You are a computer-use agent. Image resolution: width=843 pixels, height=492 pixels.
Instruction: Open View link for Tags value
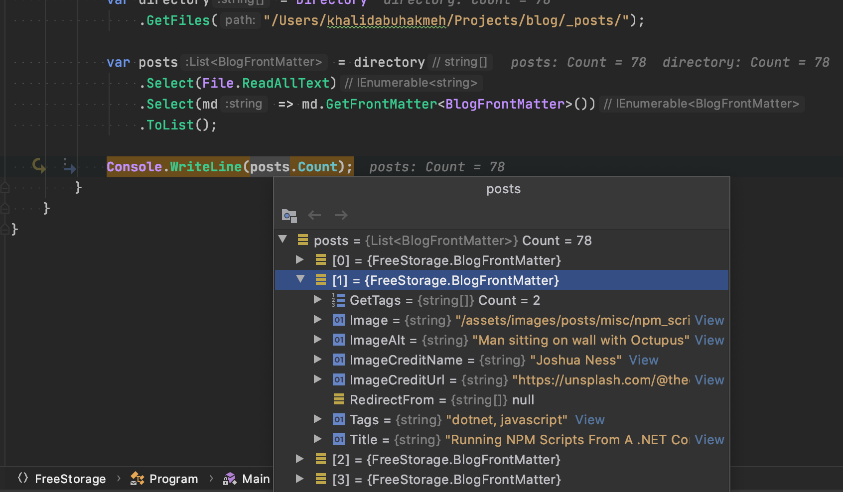coord(590,420)
